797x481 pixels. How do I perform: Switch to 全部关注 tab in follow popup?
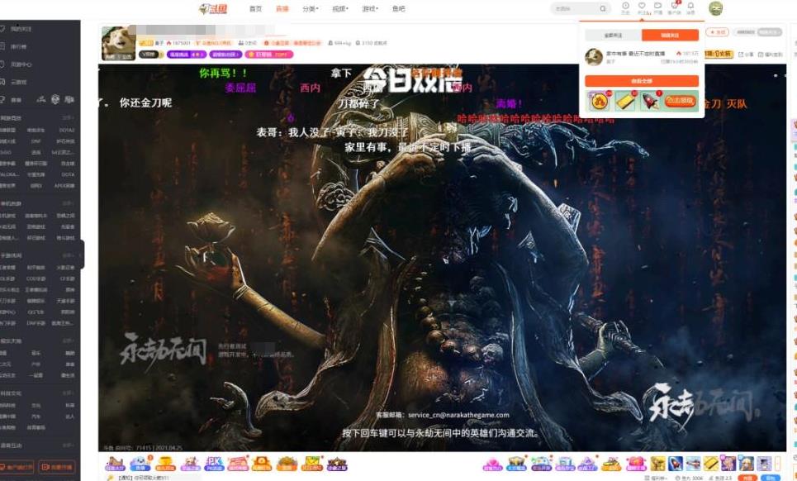[614, 35]
